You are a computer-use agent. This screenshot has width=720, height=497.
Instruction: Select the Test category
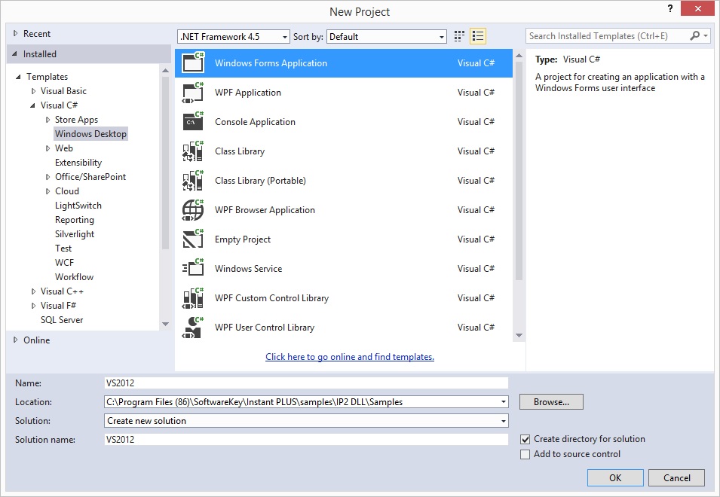(x=63, y=248)
